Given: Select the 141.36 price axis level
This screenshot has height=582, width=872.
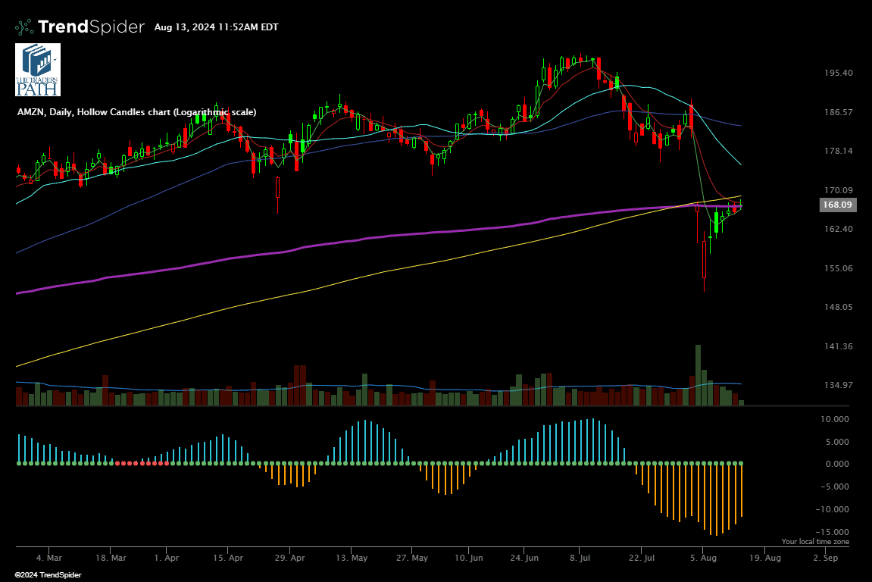Looking at the screenshot, I should [x=838, y=346].
